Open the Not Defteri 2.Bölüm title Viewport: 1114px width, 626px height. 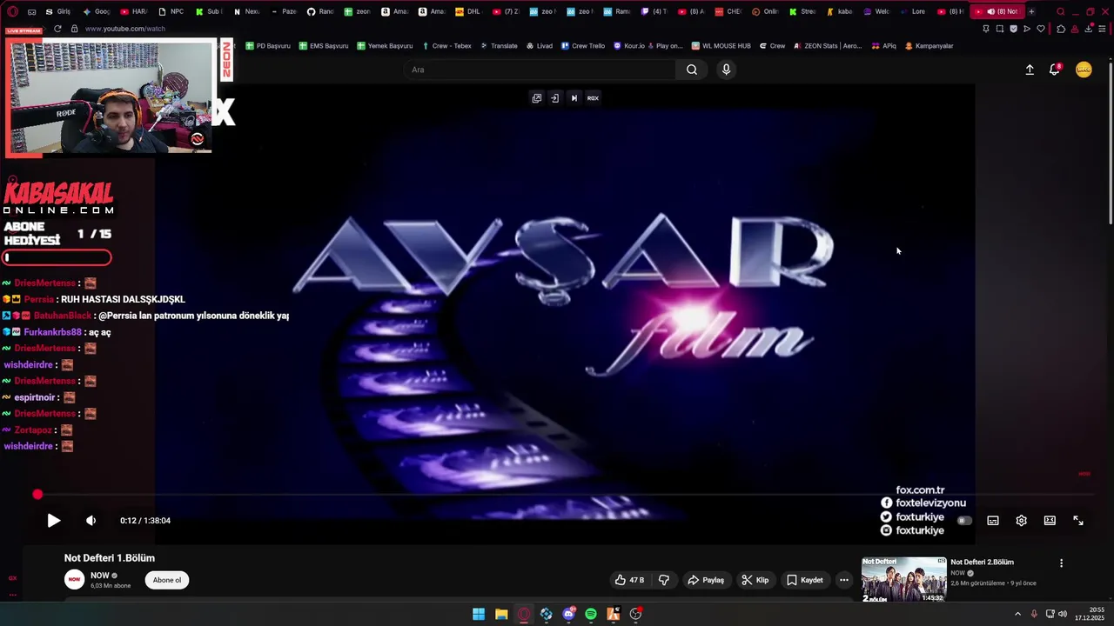pos(982,563)
